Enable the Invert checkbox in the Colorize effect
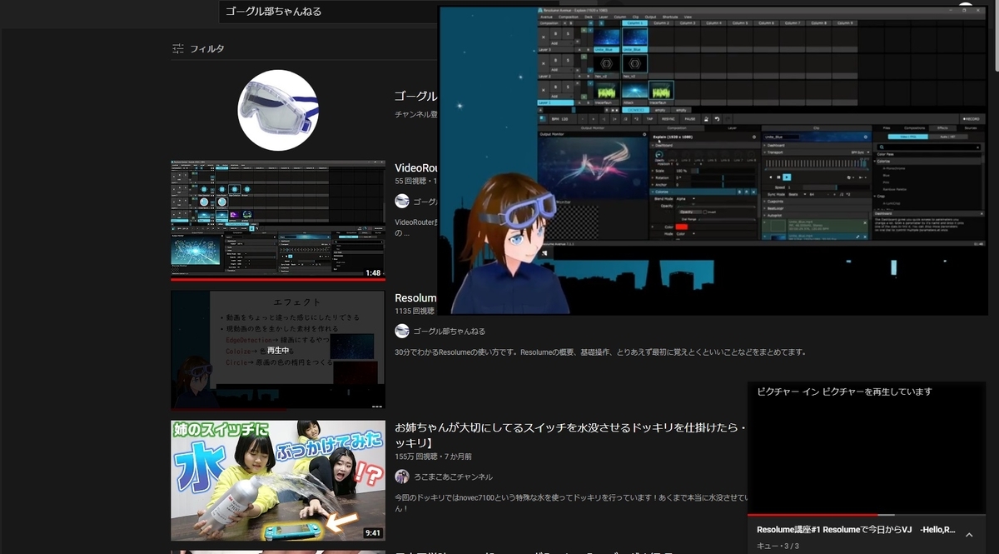 (705, 212)
